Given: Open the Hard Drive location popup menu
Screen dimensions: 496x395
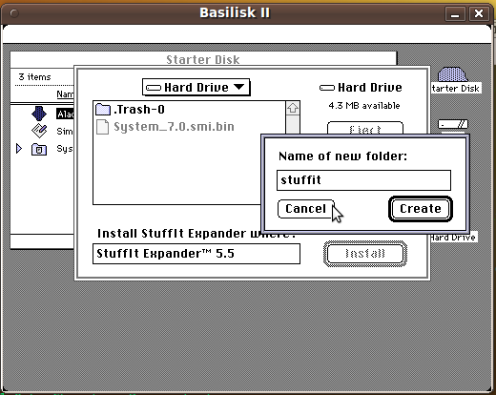Looking at the screenshot, I should click(x=196, y=88).
